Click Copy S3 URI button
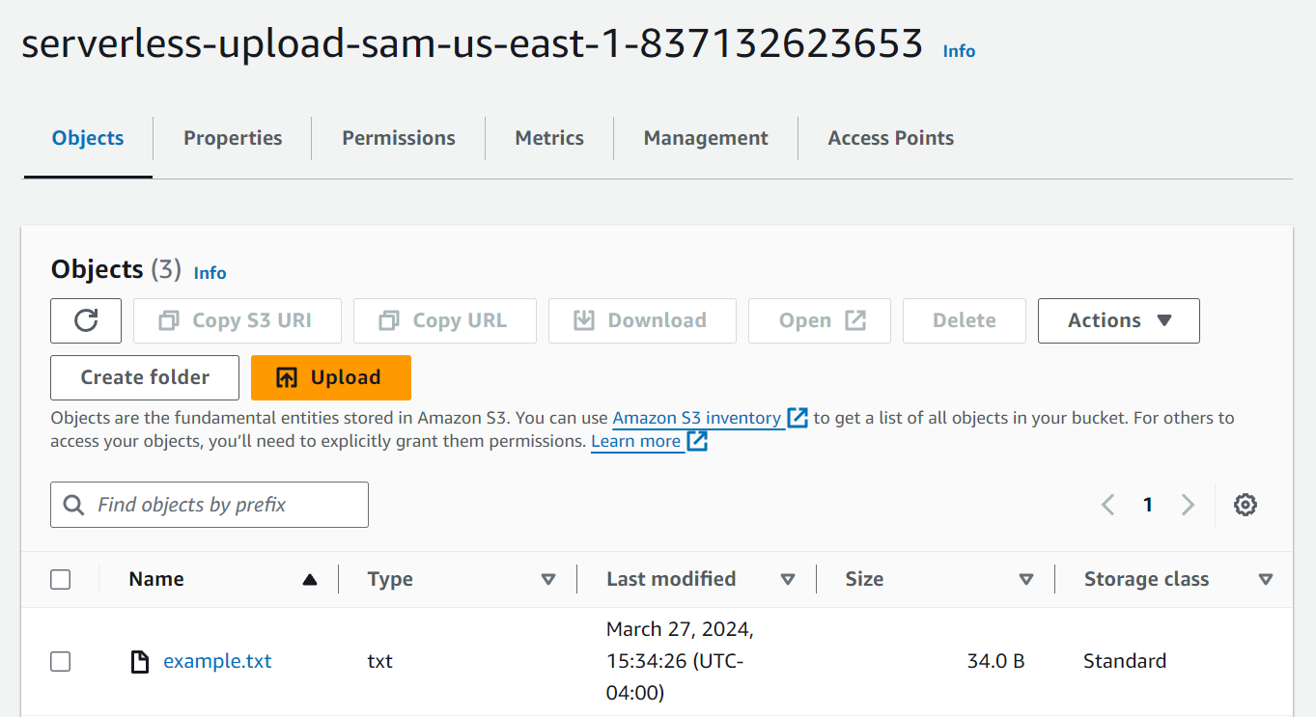Image resolution: width=1316 pixels, height=717 pixels. 238,320
